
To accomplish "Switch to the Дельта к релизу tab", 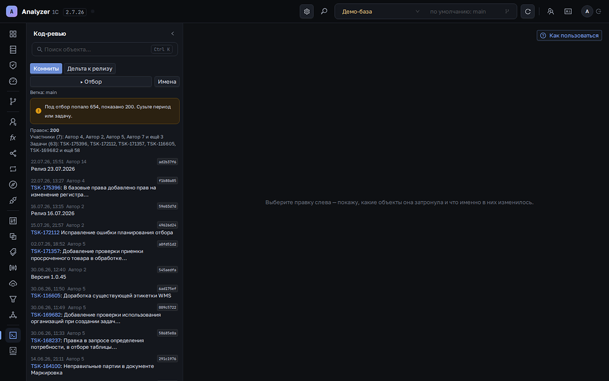I will [x=90, y=68].
